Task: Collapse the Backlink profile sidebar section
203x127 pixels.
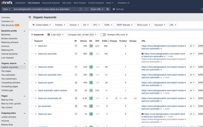Action: coord(25,31)
